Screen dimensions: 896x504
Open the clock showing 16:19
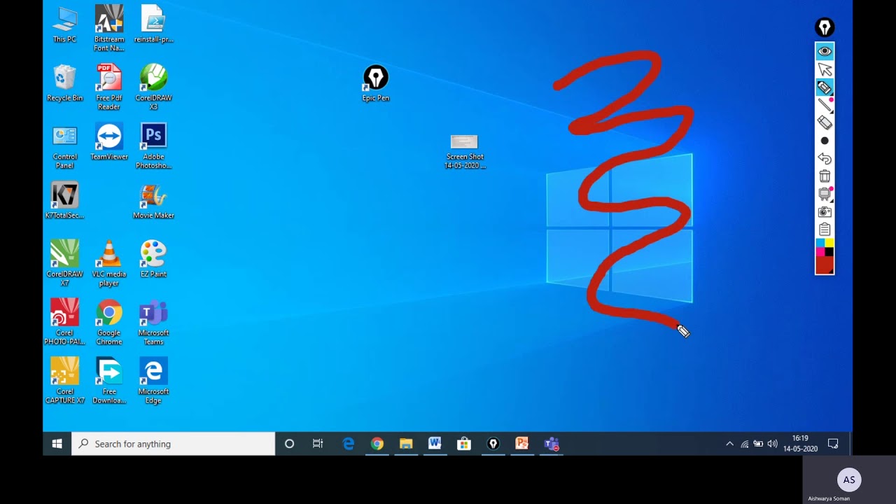coord(800,444)
